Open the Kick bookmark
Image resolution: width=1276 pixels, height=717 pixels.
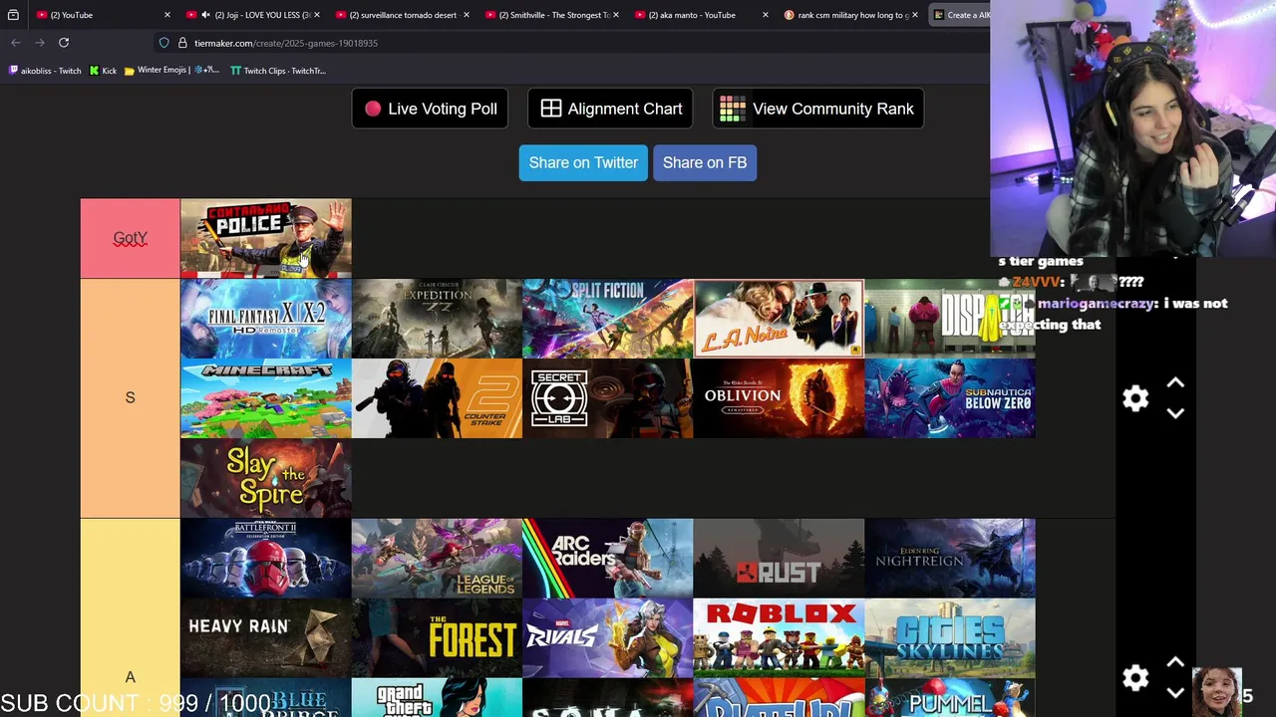click(103, 71)
